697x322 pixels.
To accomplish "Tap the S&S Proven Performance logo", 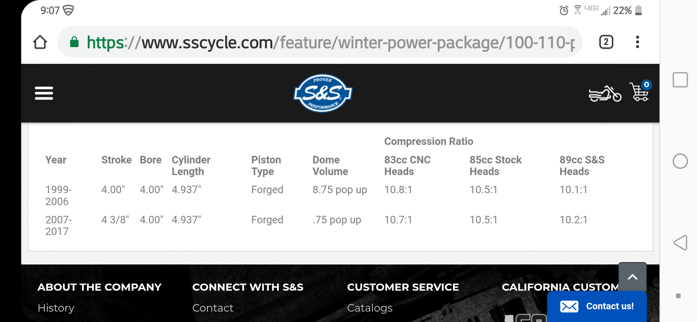I will (323, 93).
